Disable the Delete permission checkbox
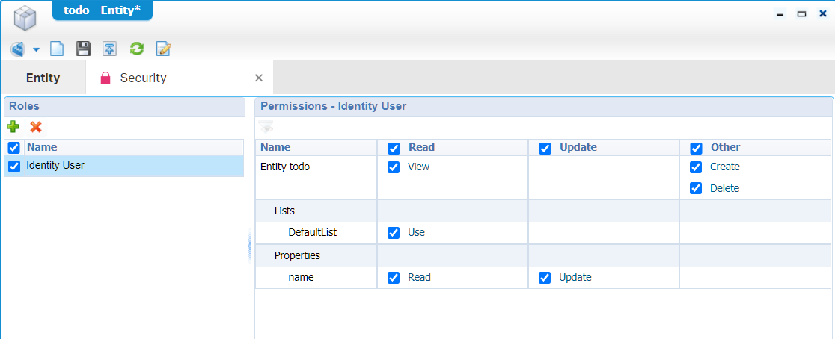Screen dimensions: 835x339 point(696,189)
